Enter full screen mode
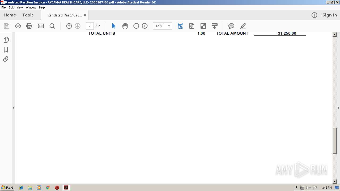Viewport: 340px width, 191px height. (x=203, y=26)
